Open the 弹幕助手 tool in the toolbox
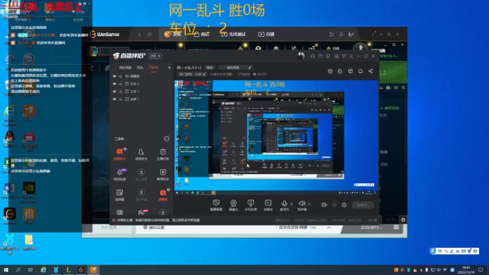The width and height of the screenshot is (489, 275). 119,155
